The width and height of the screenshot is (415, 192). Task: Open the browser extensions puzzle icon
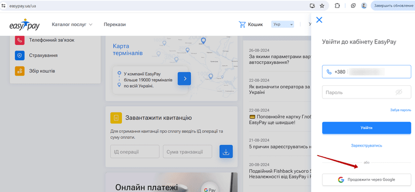[337, 6]
